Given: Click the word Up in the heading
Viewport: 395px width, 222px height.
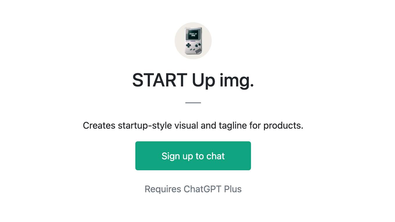Looking at the screenshot, I should pos(203,81).
